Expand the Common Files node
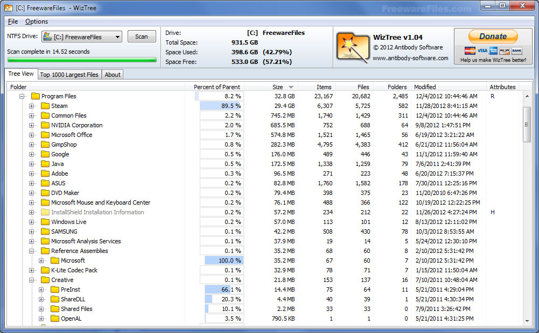Image resolution: width=539 pixels, height=333 pixels. pos(32,115)
